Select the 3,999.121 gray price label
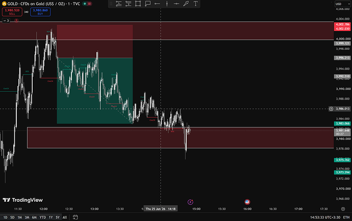The height and width of the screenshot is (221, 352). (342, 43)
